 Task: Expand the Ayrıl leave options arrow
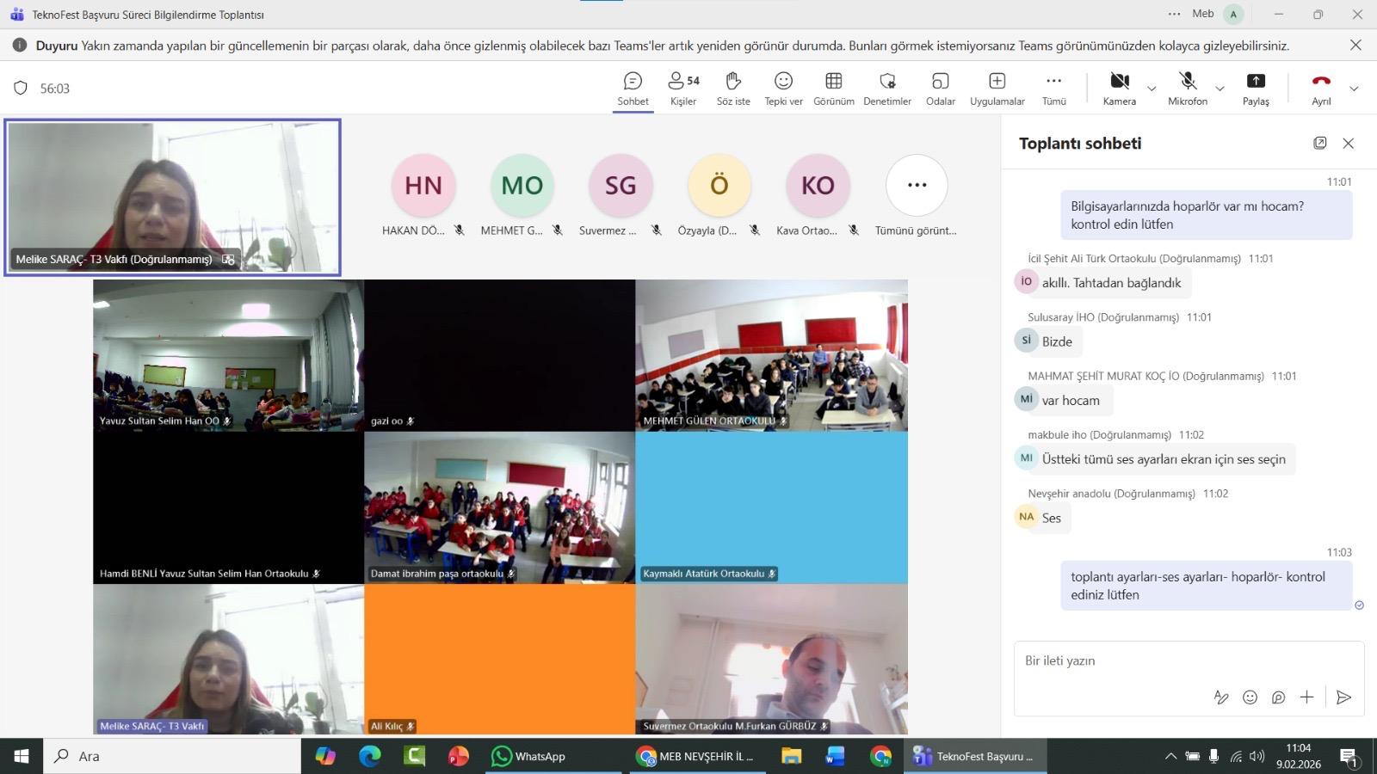1354,89
